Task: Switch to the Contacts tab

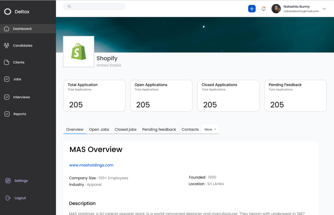Action: 190,129
